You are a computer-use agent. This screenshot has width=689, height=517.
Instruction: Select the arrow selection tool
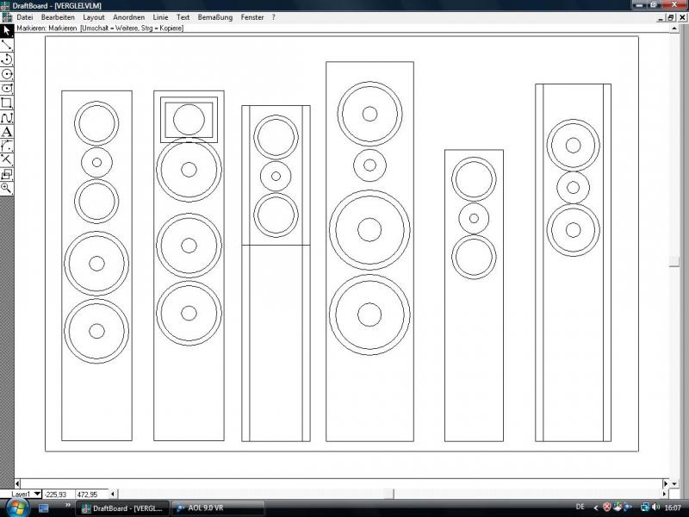[x=7, y=30]
